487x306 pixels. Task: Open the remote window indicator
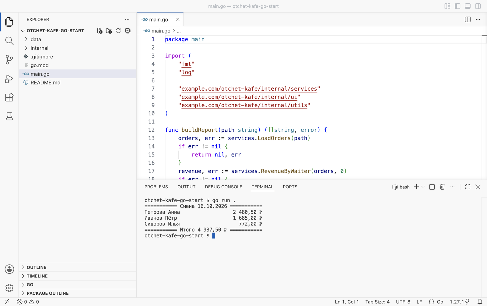tap(7, 302)
